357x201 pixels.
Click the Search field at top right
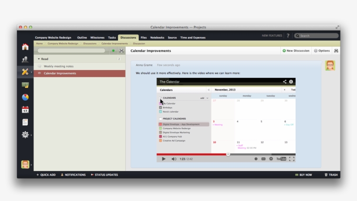click(x=316, y=36)
